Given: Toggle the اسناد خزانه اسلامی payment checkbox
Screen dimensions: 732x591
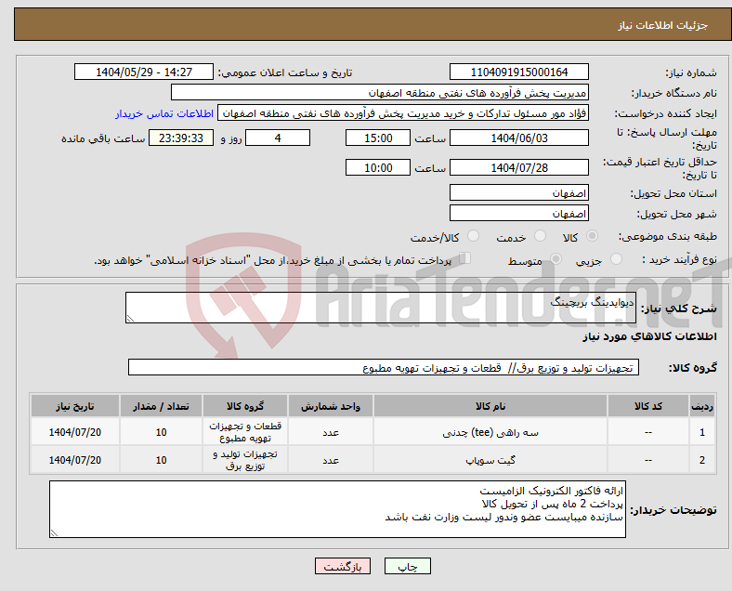Looking at the screenshot, I should pos(465,258).
